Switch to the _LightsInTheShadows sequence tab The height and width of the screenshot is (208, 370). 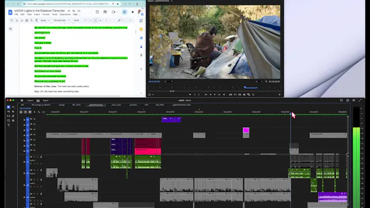coord(96,105)
